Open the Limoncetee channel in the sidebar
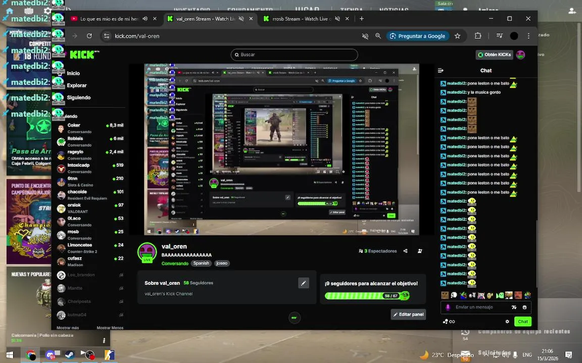 click(x=90, y=248)
